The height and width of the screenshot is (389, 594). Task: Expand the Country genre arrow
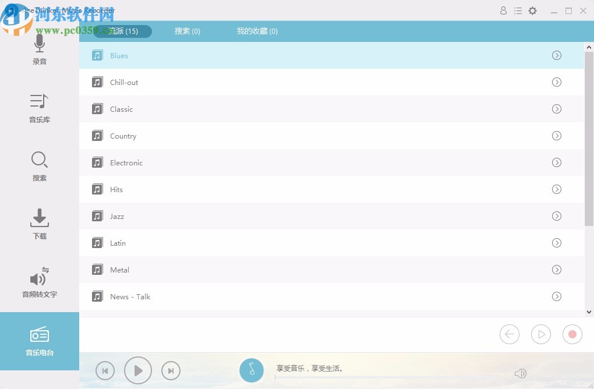556,136
